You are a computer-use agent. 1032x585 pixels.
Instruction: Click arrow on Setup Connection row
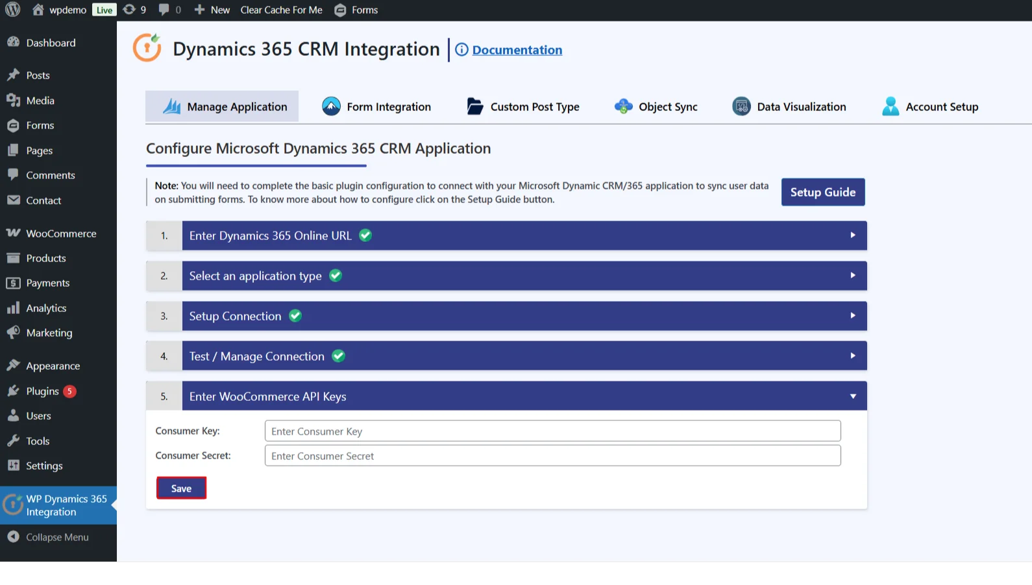(x=853, y=316)
